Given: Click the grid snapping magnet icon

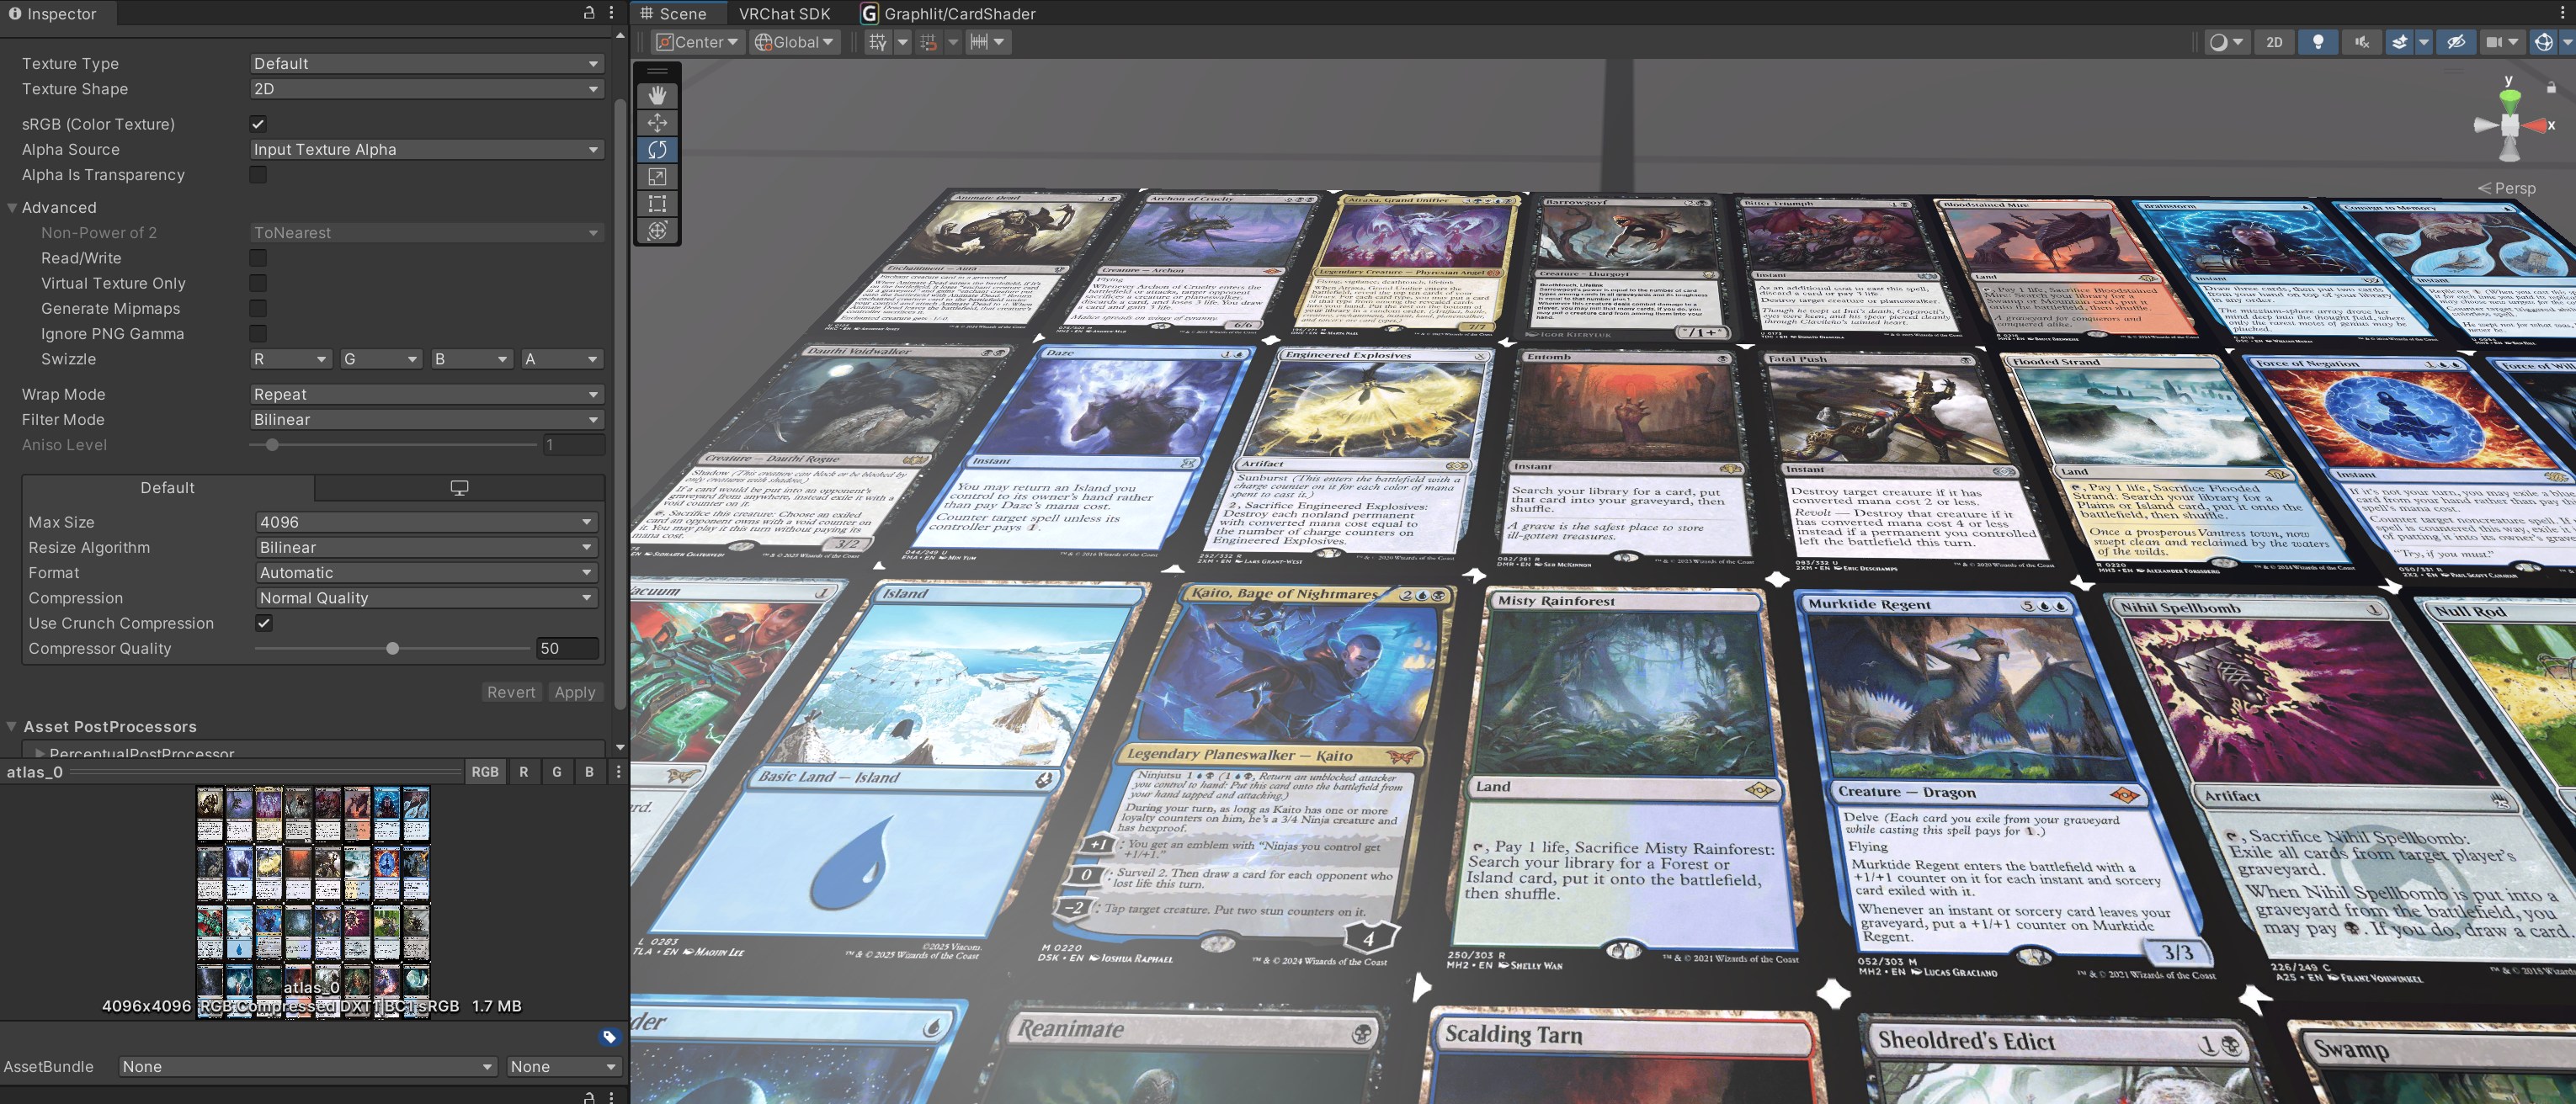Looking at the screenshot, I should click(928, 42).
